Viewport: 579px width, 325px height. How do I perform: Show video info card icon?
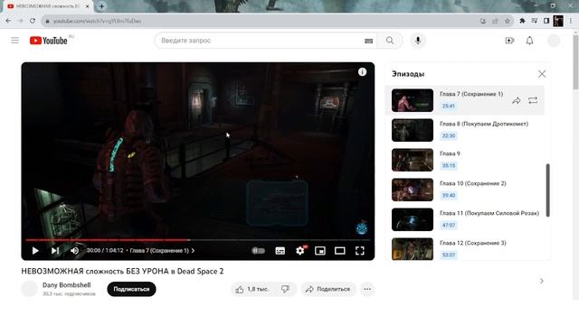tap(362, 72)
